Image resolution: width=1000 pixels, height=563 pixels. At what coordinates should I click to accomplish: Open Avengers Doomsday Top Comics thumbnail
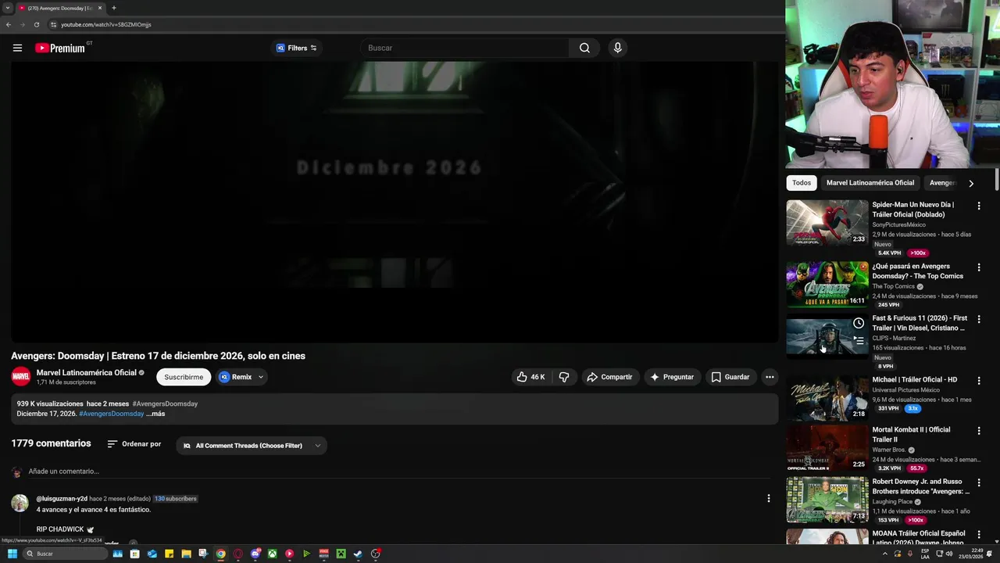coord(827,285)
